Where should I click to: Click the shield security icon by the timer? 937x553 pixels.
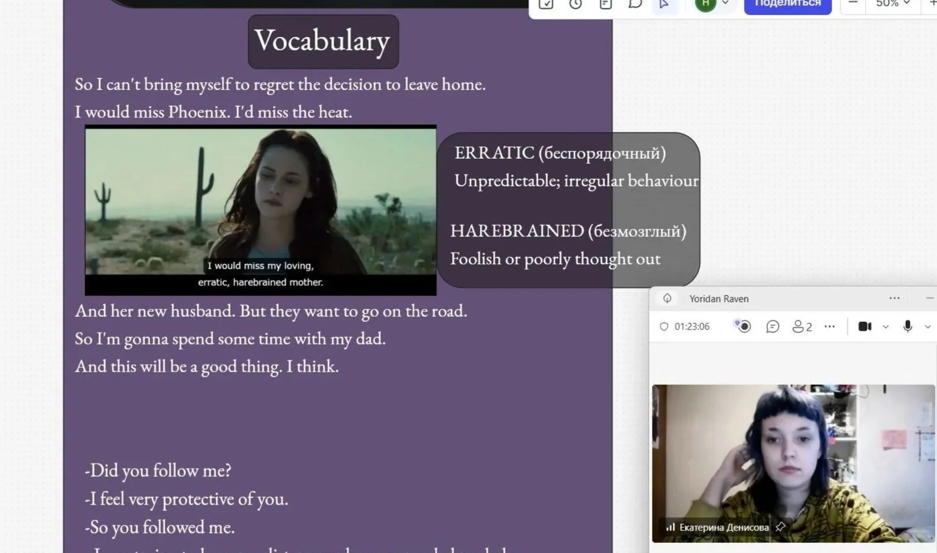663,327
